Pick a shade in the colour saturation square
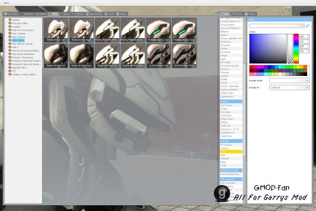The image size is (316, 211). pos(268,49)
